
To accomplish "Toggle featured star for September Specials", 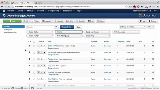I will (41, 52).
